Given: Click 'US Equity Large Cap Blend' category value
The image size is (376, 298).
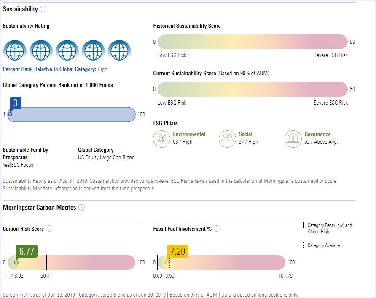Looking at the screenshot, I should (x=106, y=157).
